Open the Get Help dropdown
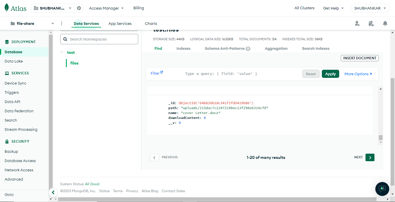Image resolution: width=395 pixels, height=202 pixels. pos(333,8)
